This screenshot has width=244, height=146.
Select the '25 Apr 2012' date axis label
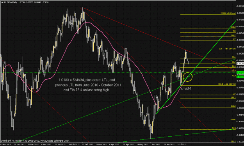(129, 144)
